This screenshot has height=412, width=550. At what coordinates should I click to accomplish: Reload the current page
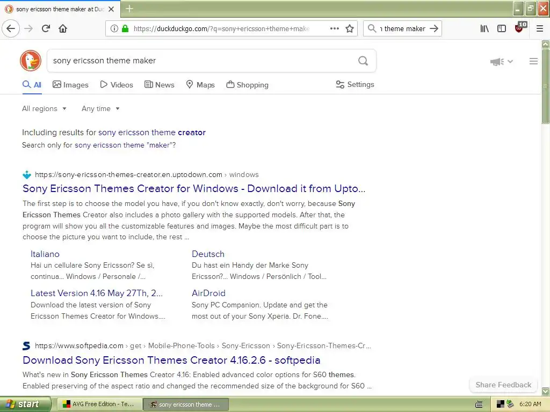click(46, 28)
